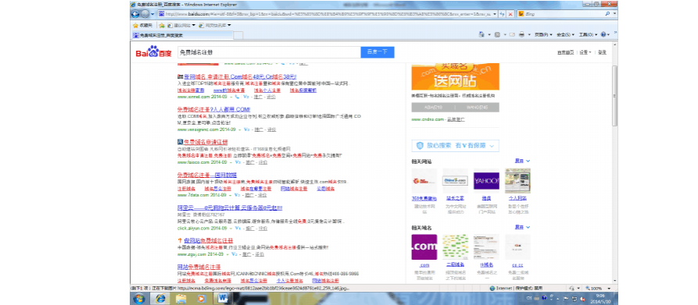Click the browser Back arrow button
The width and height of the screenshot is (698, 305).
(135, 14)
